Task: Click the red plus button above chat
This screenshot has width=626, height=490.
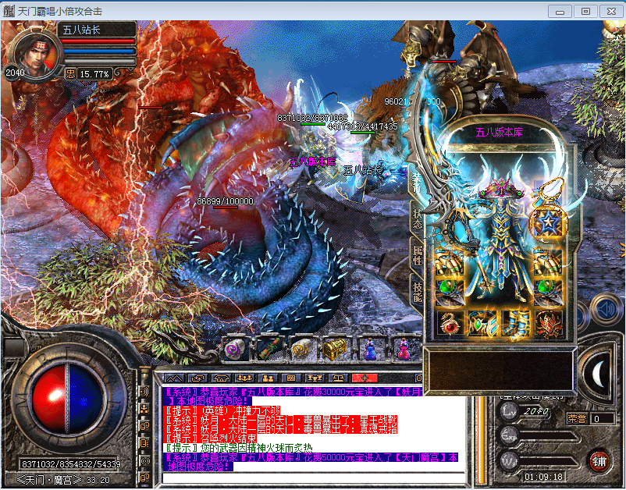Action: [364, 378]
